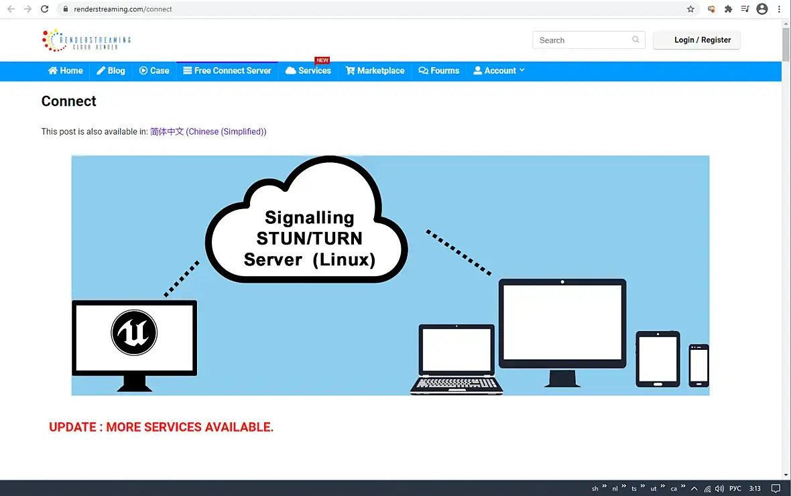
Task: Open the Chrome profile avatar icon
Action: coord(762,9)
